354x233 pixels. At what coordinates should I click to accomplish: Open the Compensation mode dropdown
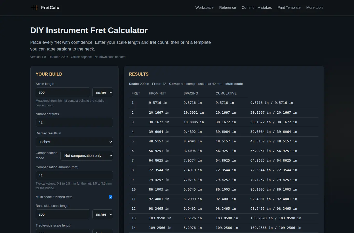pyautogui.click(x=87, y=156)
